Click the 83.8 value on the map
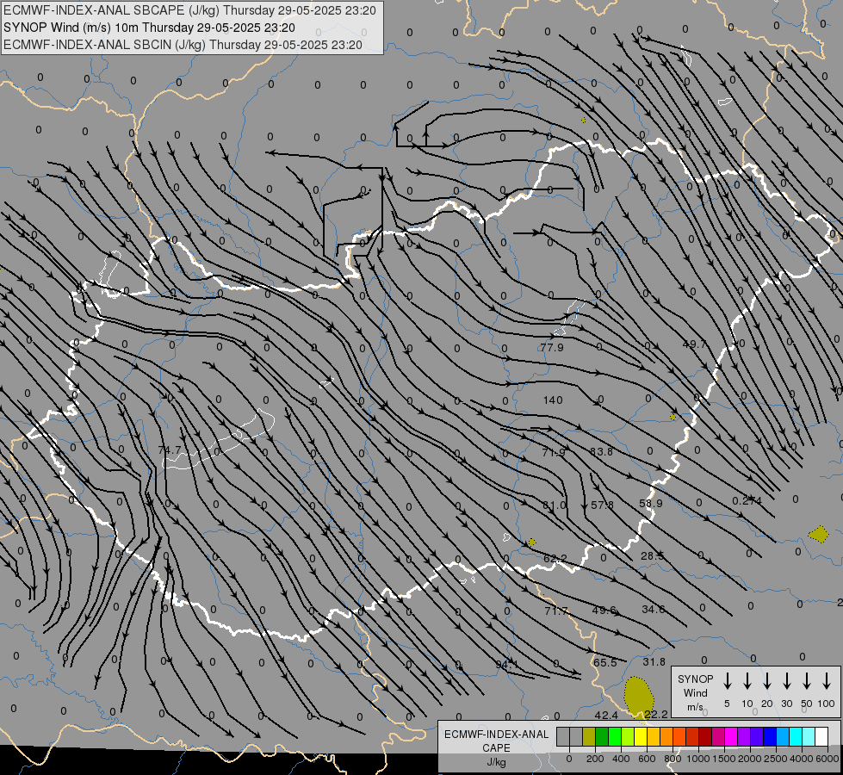Viewport: 843px width, 775px height. [x=601, y=452]
